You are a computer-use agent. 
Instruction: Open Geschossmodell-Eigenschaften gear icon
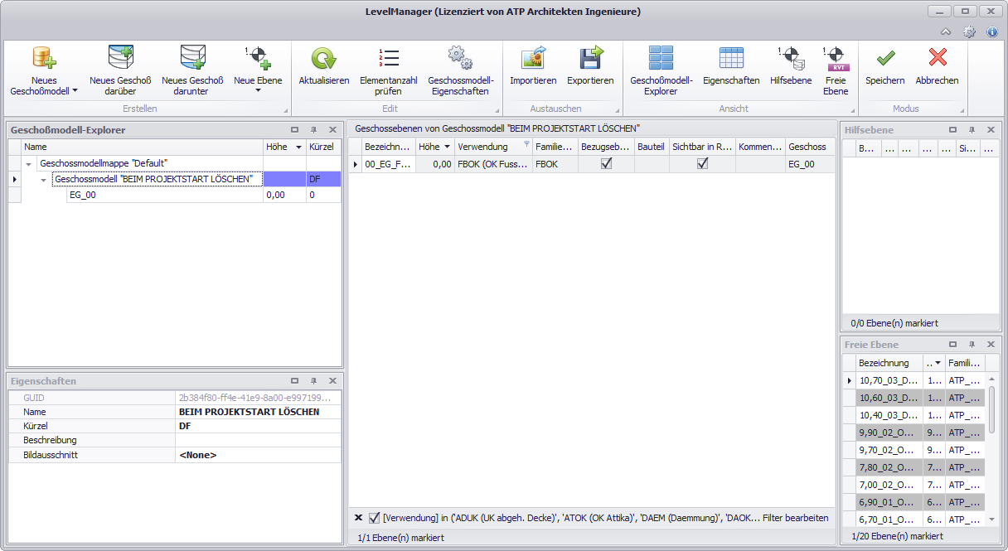point(460,58)
